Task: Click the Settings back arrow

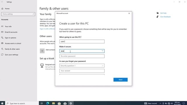Action: point(2,2)
